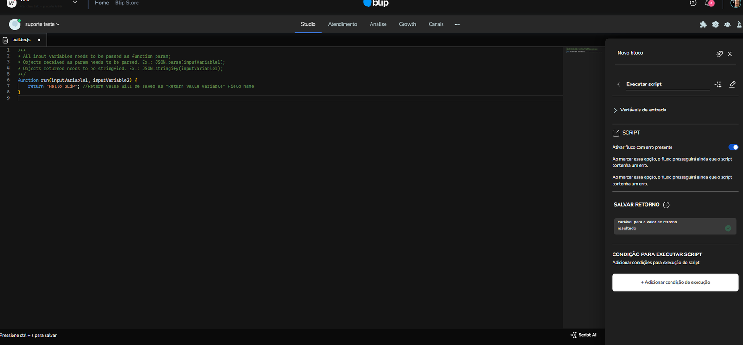Edit the Executar script block name field

click(668, 85)
